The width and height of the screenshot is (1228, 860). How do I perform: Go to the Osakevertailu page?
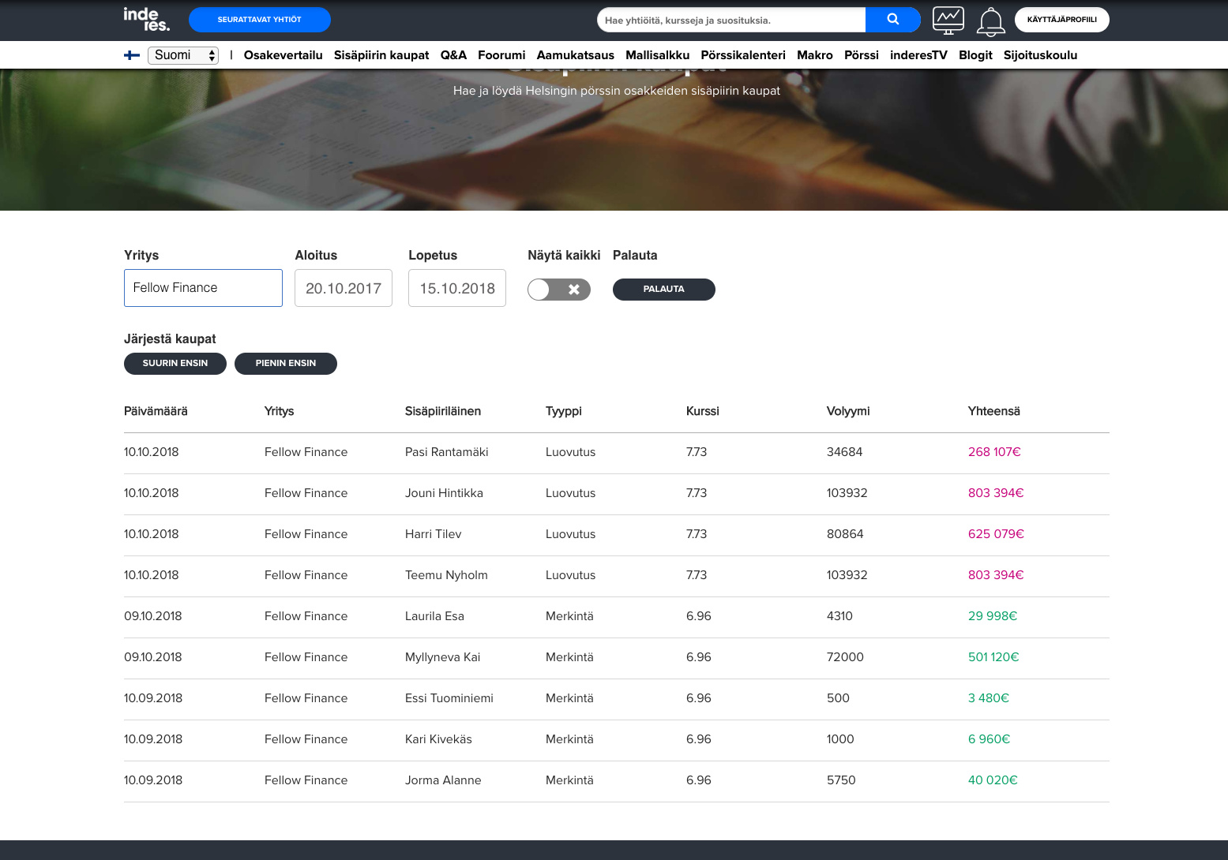pos(283,55)
